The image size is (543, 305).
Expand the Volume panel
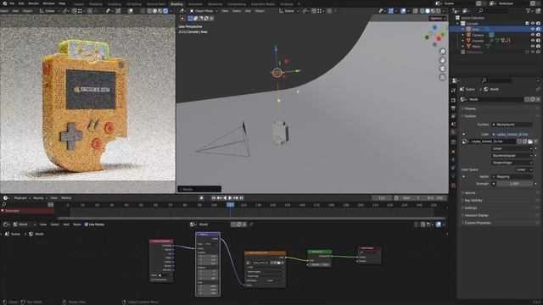tap(500, 193)
